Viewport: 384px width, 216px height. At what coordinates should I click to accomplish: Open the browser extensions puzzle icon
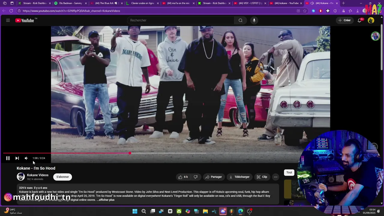point(335,11)
